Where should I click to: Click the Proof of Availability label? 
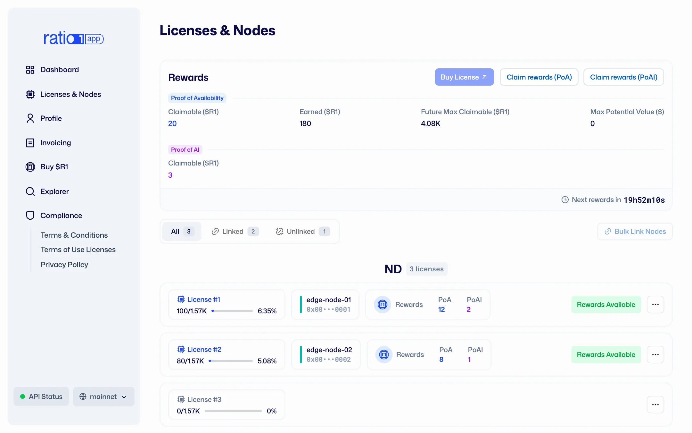(x=197, y=98)
